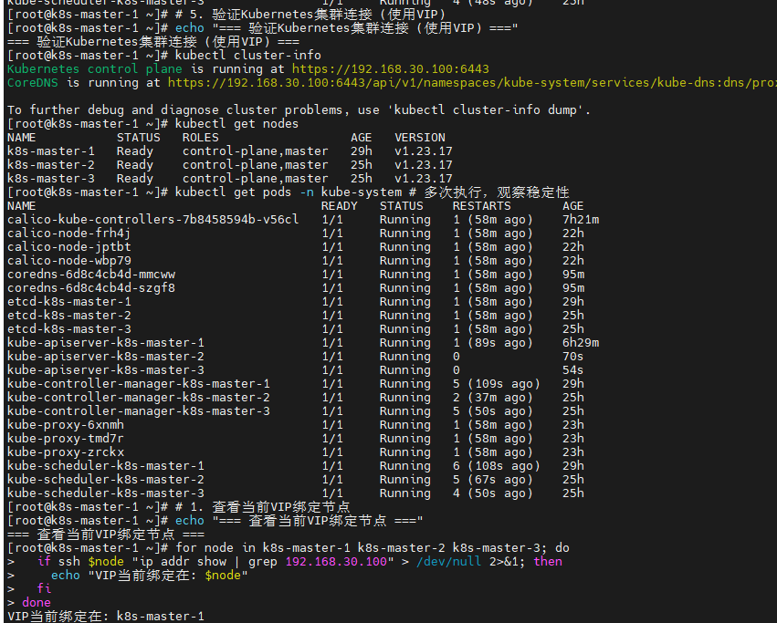Select pod kube-proxy-zrckx
This screenshot has width=777, height=623.
(66, 452)
